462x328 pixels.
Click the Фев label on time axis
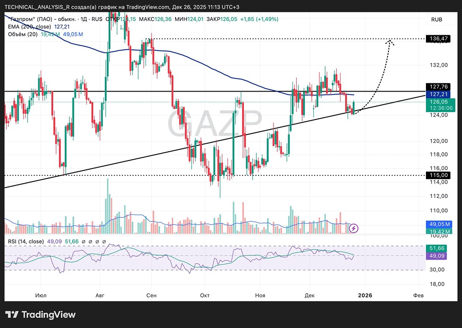click(x=419, y=295)
